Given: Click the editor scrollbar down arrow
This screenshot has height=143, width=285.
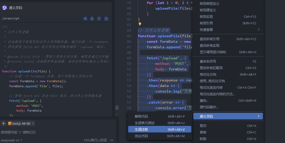Looking at the screenshot, I should [x=117, y=115].
